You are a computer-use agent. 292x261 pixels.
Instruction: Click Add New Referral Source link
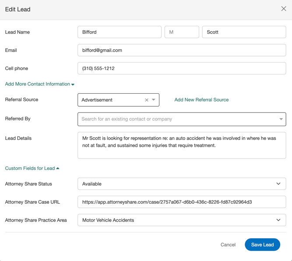coord(201,100)
